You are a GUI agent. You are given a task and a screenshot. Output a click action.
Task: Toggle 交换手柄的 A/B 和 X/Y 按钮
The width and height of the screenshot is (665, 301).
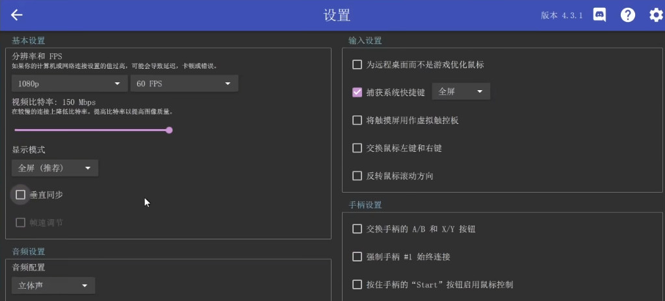tap(357, 229)
